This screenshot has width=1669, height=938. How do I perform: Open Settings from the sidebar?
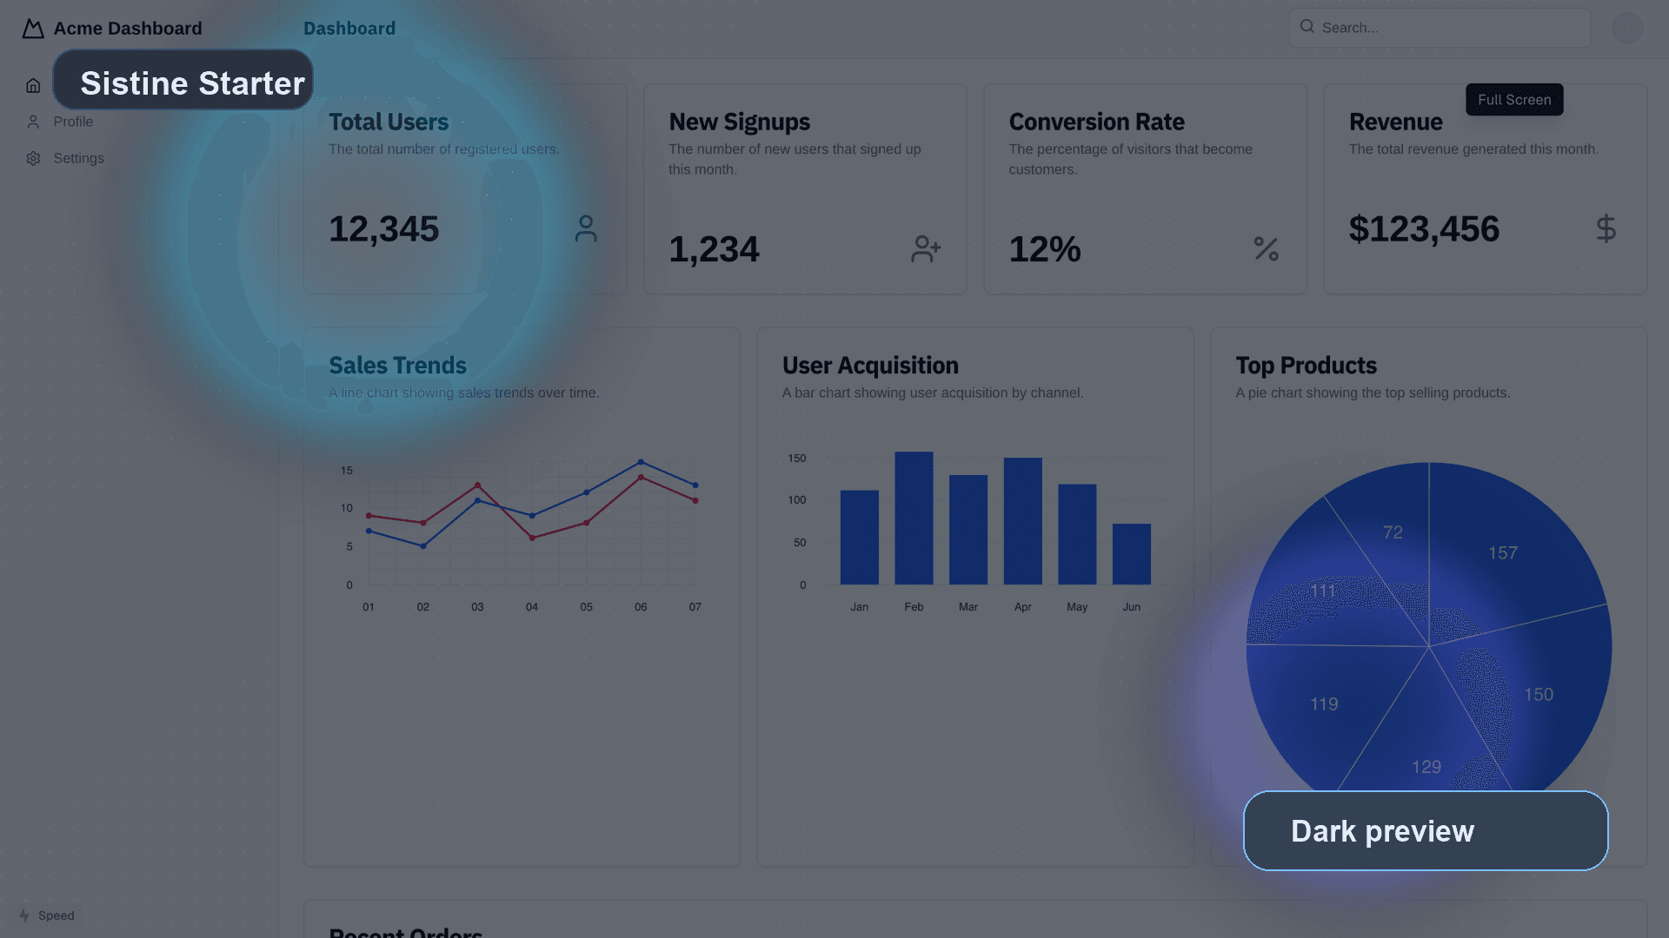[78, 158]
